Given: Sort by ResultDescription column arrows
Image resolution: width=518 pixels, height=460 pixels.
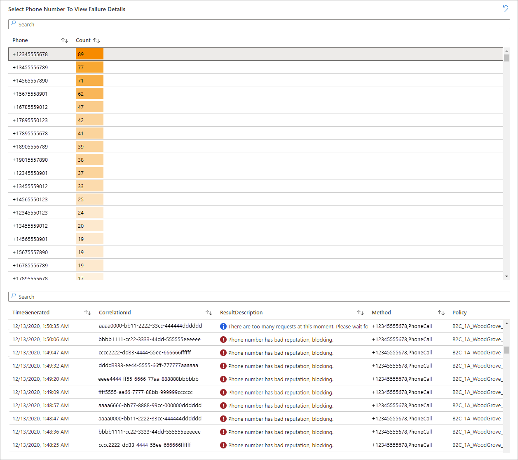Looking at the screenshot, I should [x=361, y=313].
